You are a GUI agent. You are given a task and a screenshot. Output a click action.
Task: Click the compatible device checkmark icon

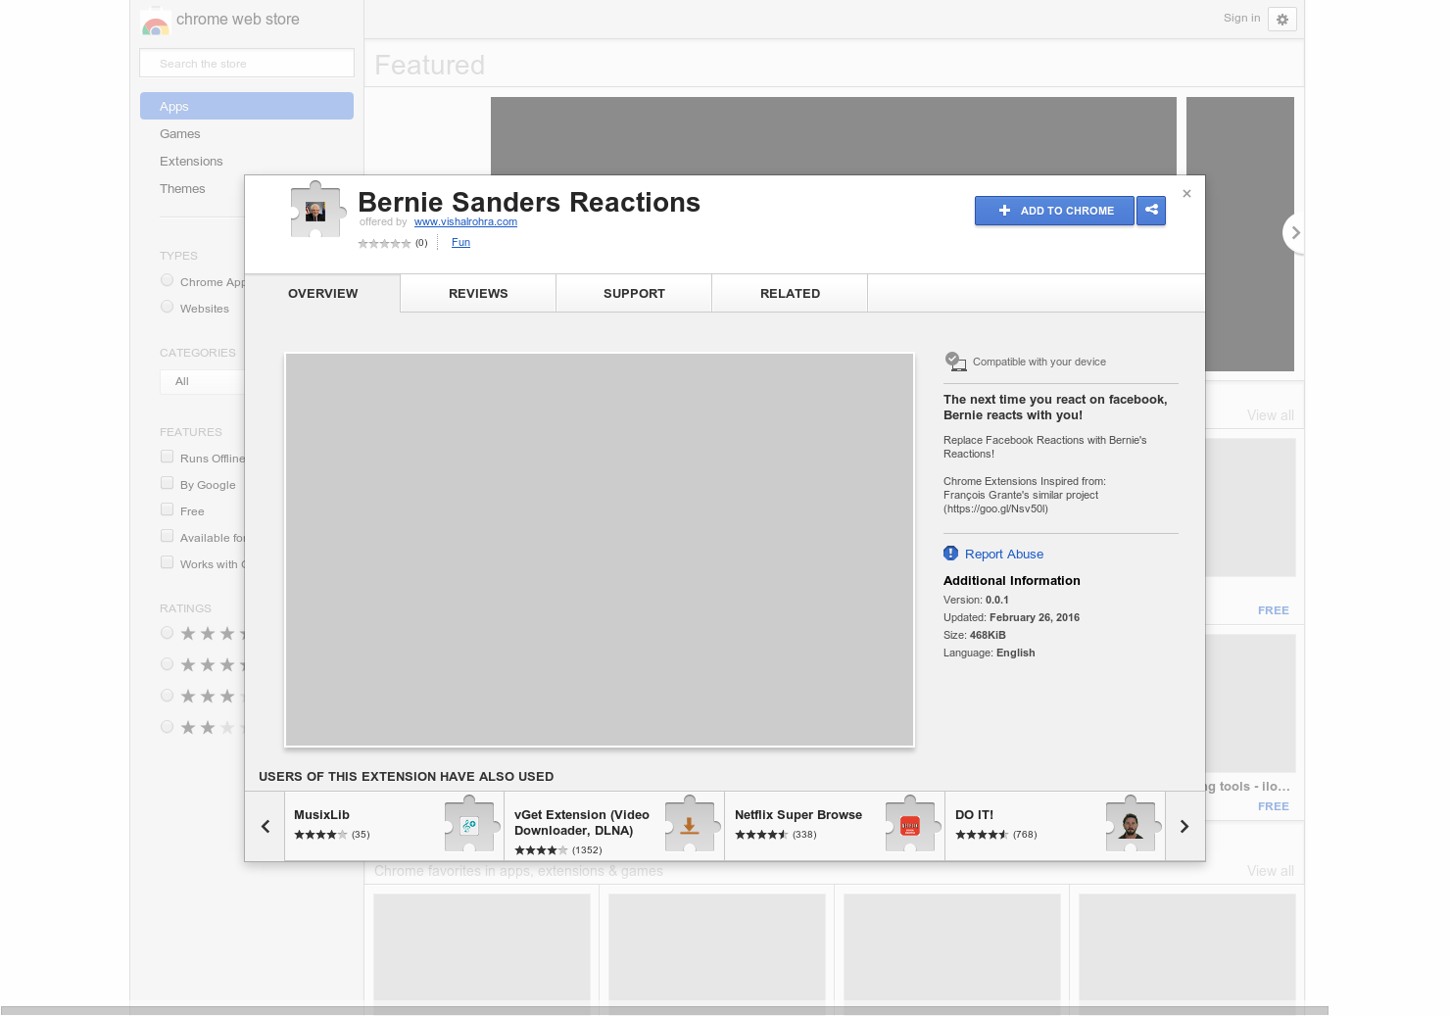955,362
